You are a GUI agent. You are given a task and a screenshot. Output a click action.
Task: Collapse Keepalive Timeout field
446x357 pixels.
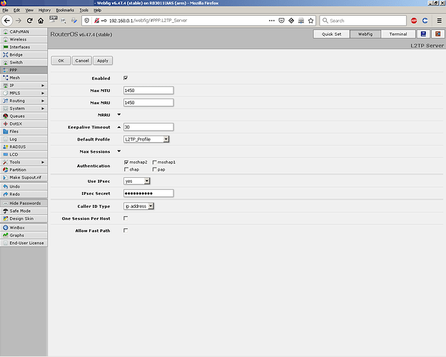[119, 127]
